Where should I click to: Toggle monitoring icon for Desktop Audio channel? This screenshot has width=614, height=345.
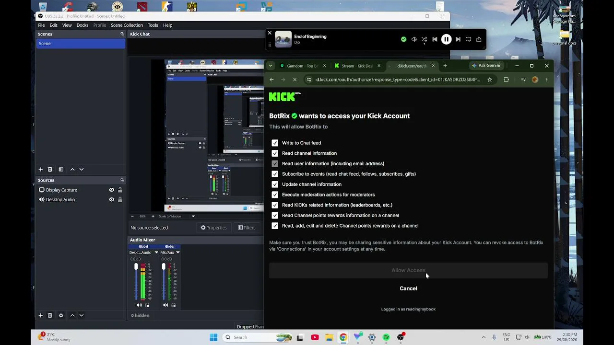(x=147, y=305)
